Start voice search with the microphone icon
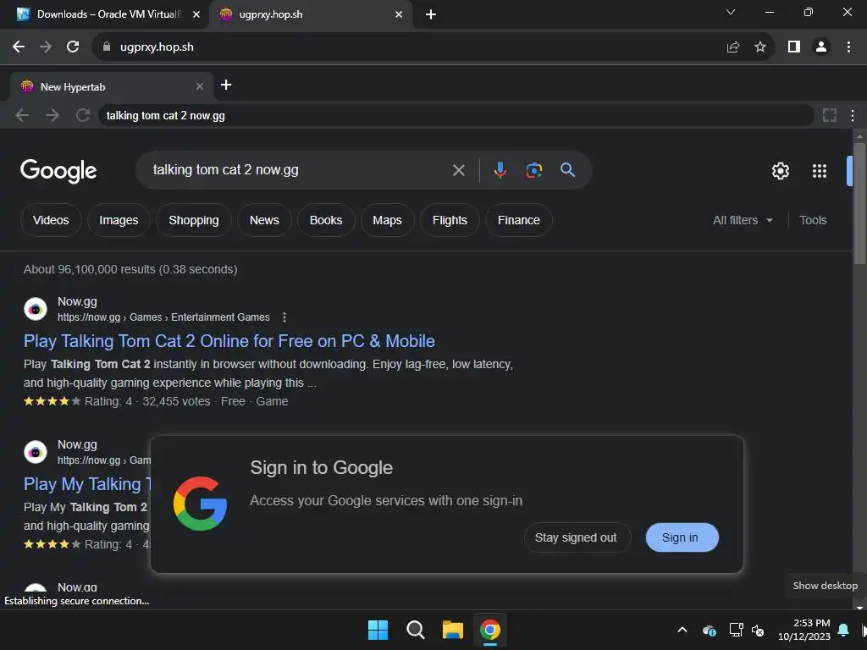 pyautogui.click(x=500, y=170)
